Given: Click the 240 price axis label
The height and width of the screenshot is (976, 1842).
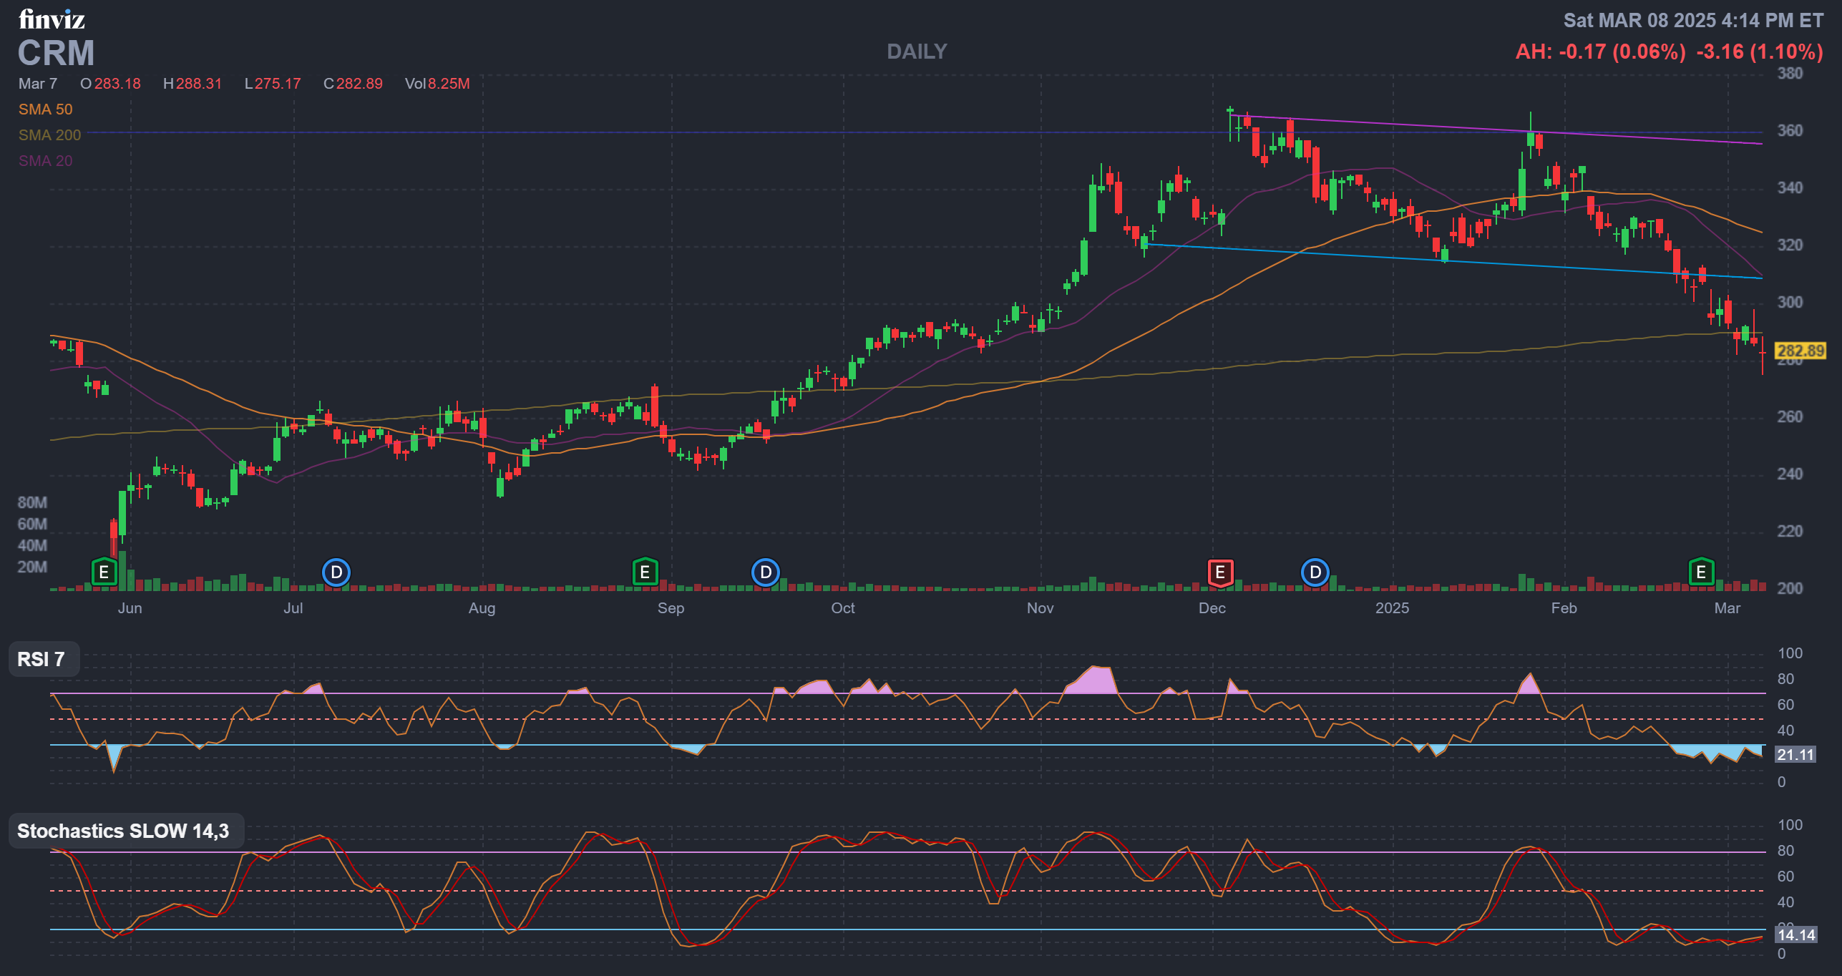Looking at the screenshot, I should click(1790, 474).
